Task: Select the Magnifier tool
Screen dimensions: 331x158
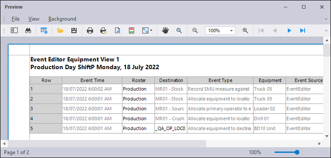Action: coord(179,31)
